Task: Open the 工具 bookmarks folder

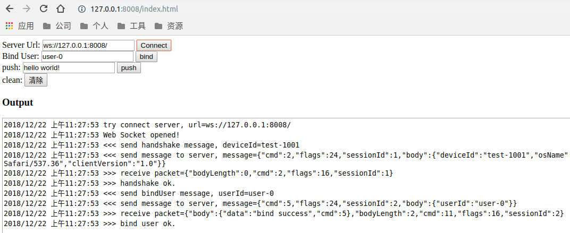Action: 131,25
